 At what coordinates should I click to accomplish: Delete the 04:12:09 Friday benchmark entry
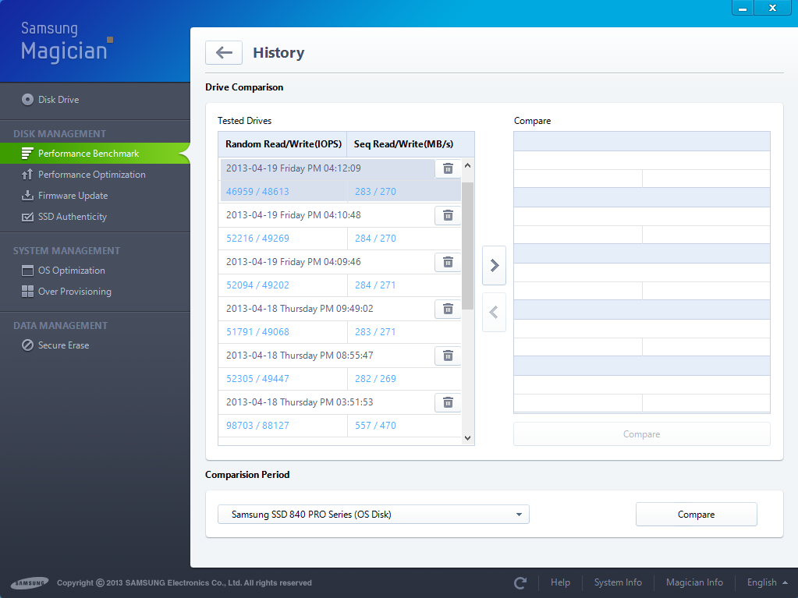[448, 168]
